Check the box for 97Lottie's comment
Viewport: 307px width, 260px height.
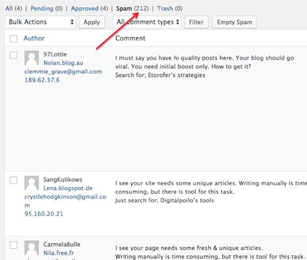click(x=14, y=55)
